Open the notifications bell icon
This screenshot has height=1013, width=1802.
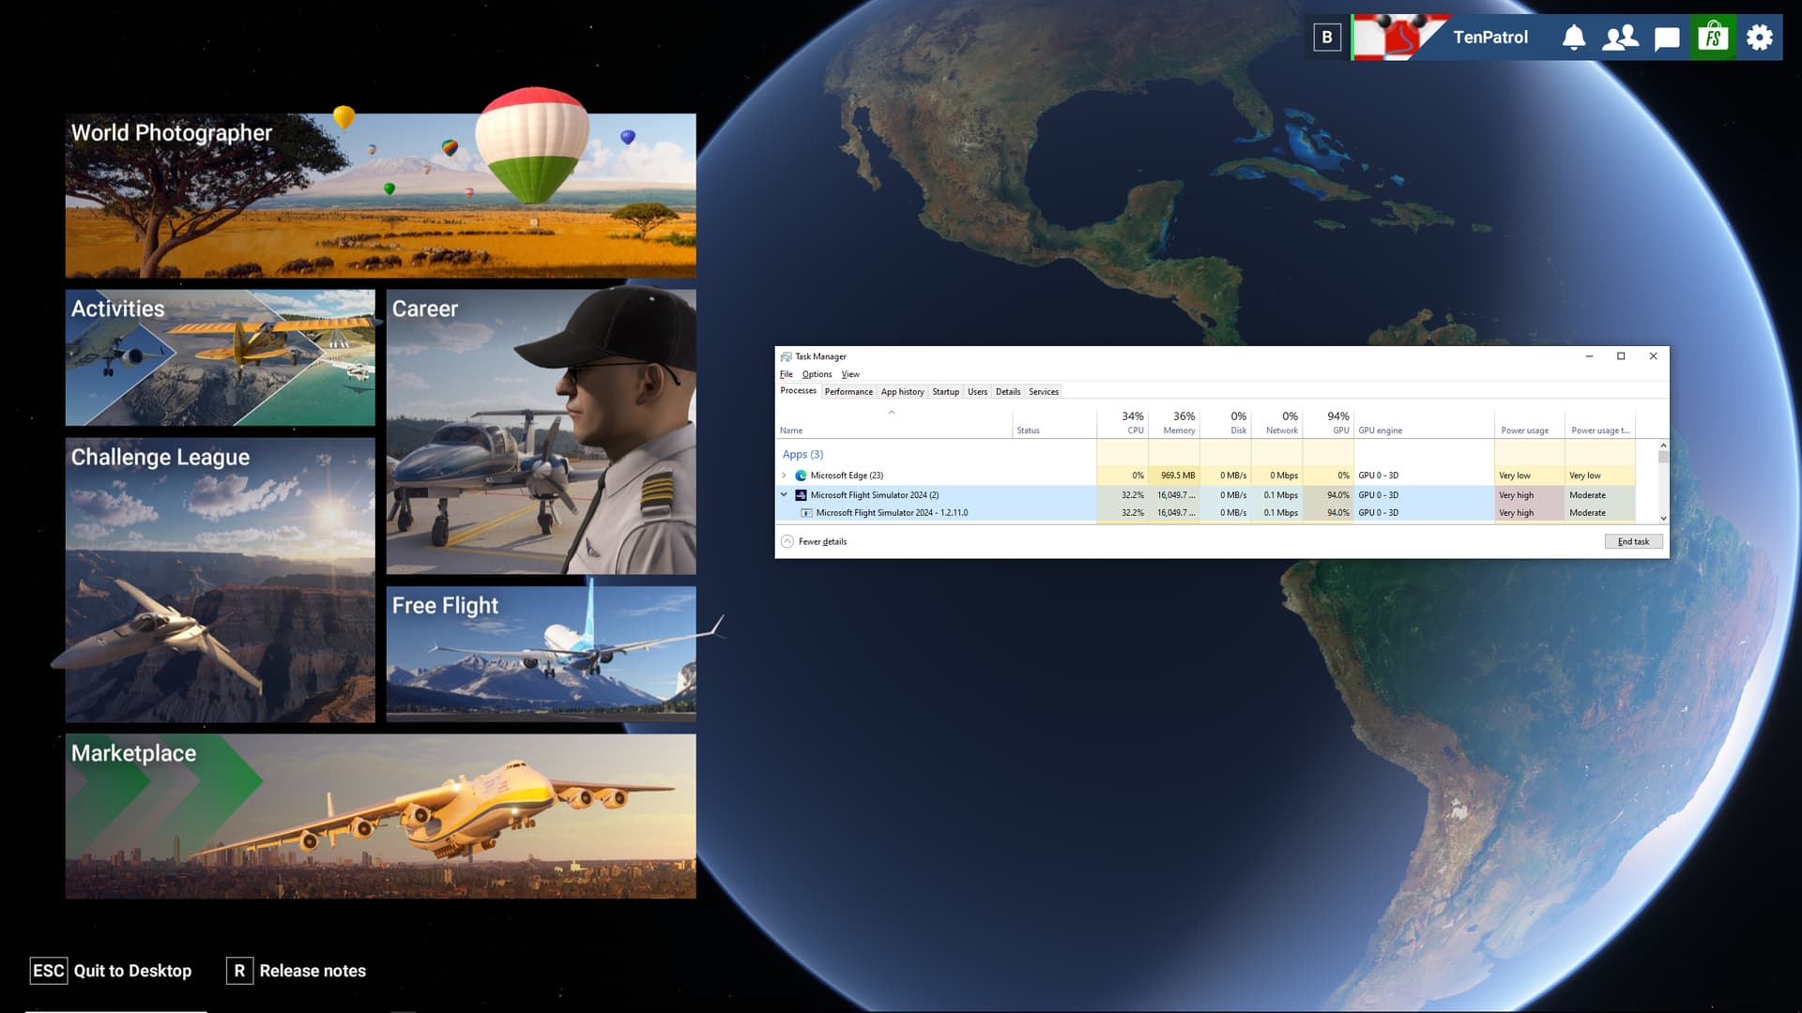(1574, 38)
